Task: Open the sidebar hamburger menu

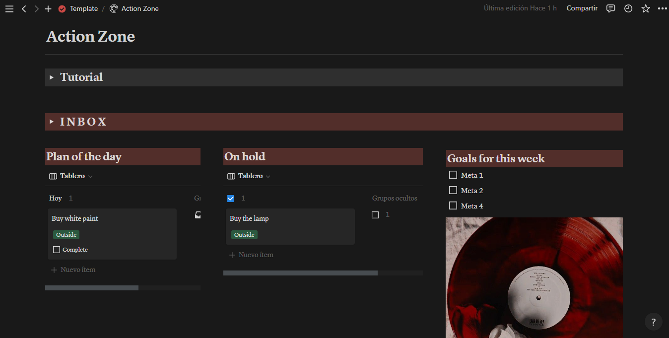Action: coord(9,8)
